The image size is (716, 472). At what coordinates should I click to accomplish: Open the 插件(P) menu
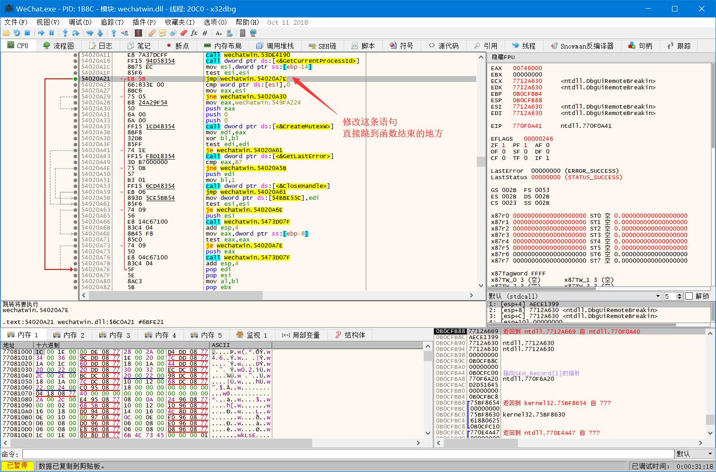pos(144,22)
